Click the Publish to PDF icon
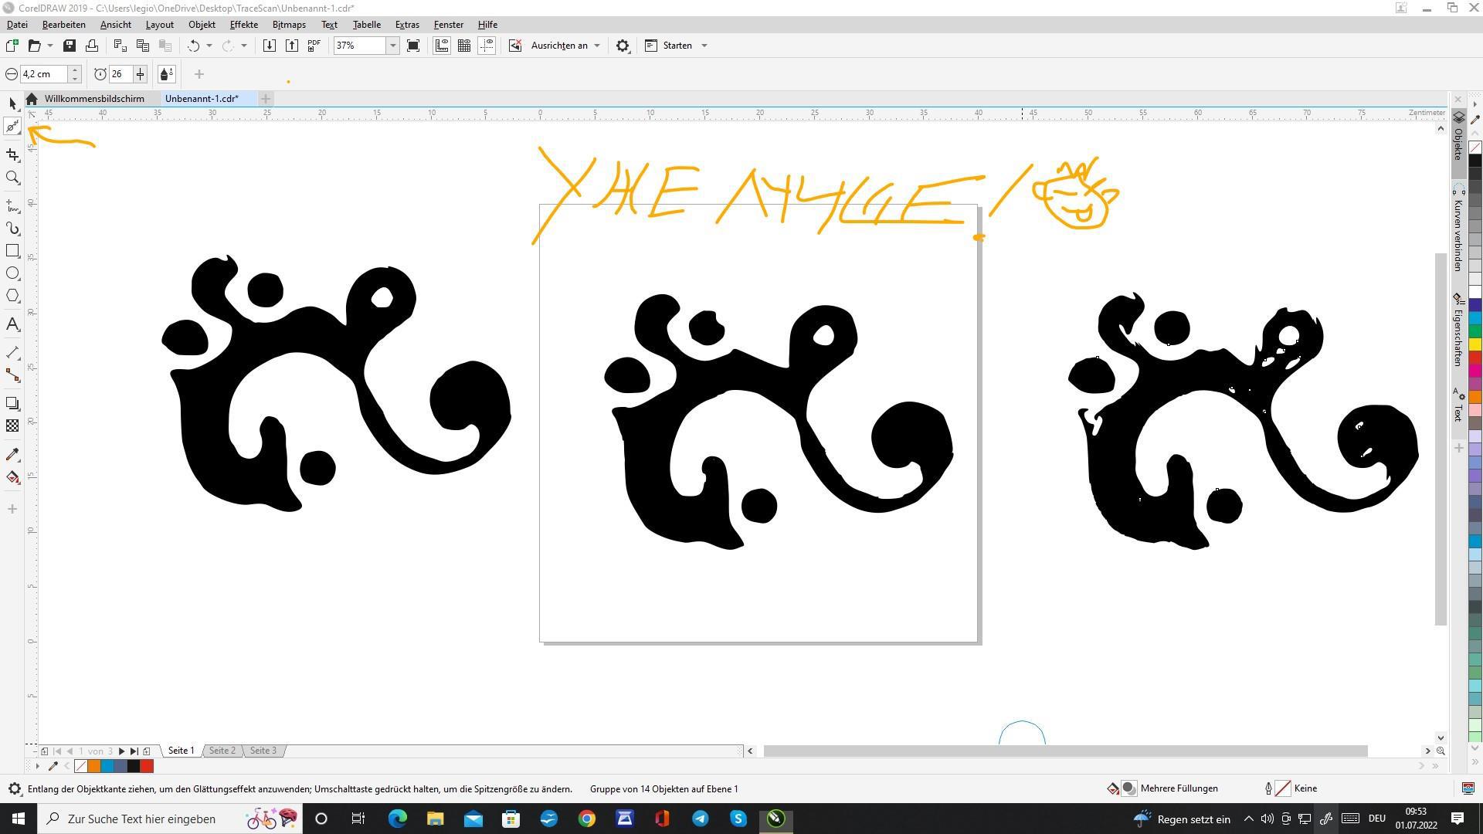 point(314,46)
